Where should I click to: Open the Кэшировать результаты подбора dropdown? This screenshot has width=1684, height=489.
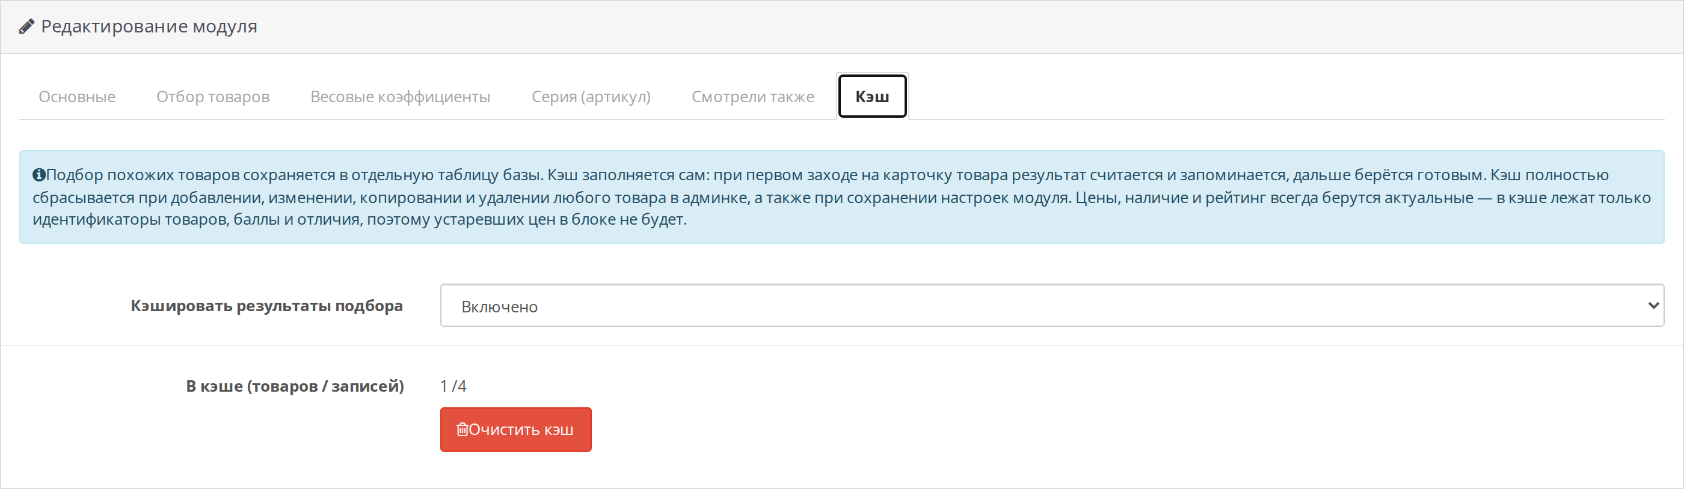coord(1052,306)
